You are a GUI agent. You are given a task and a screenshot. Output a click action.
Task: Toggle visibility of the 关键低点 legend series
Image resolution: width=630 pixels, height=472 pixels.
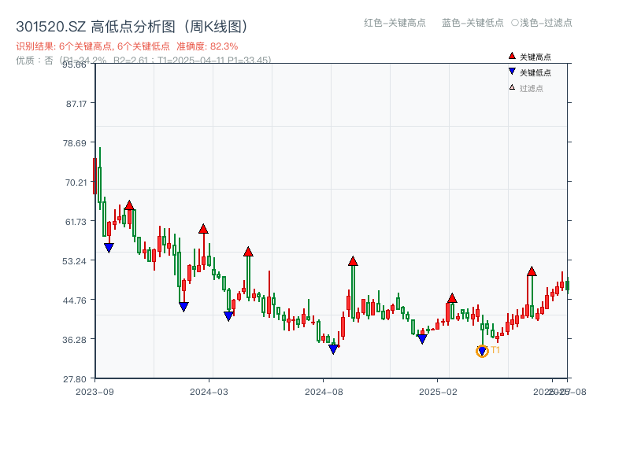tap(532, 72)
